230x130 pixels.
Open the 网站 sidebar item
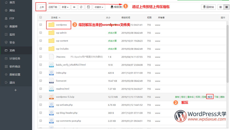pos(16,10)
